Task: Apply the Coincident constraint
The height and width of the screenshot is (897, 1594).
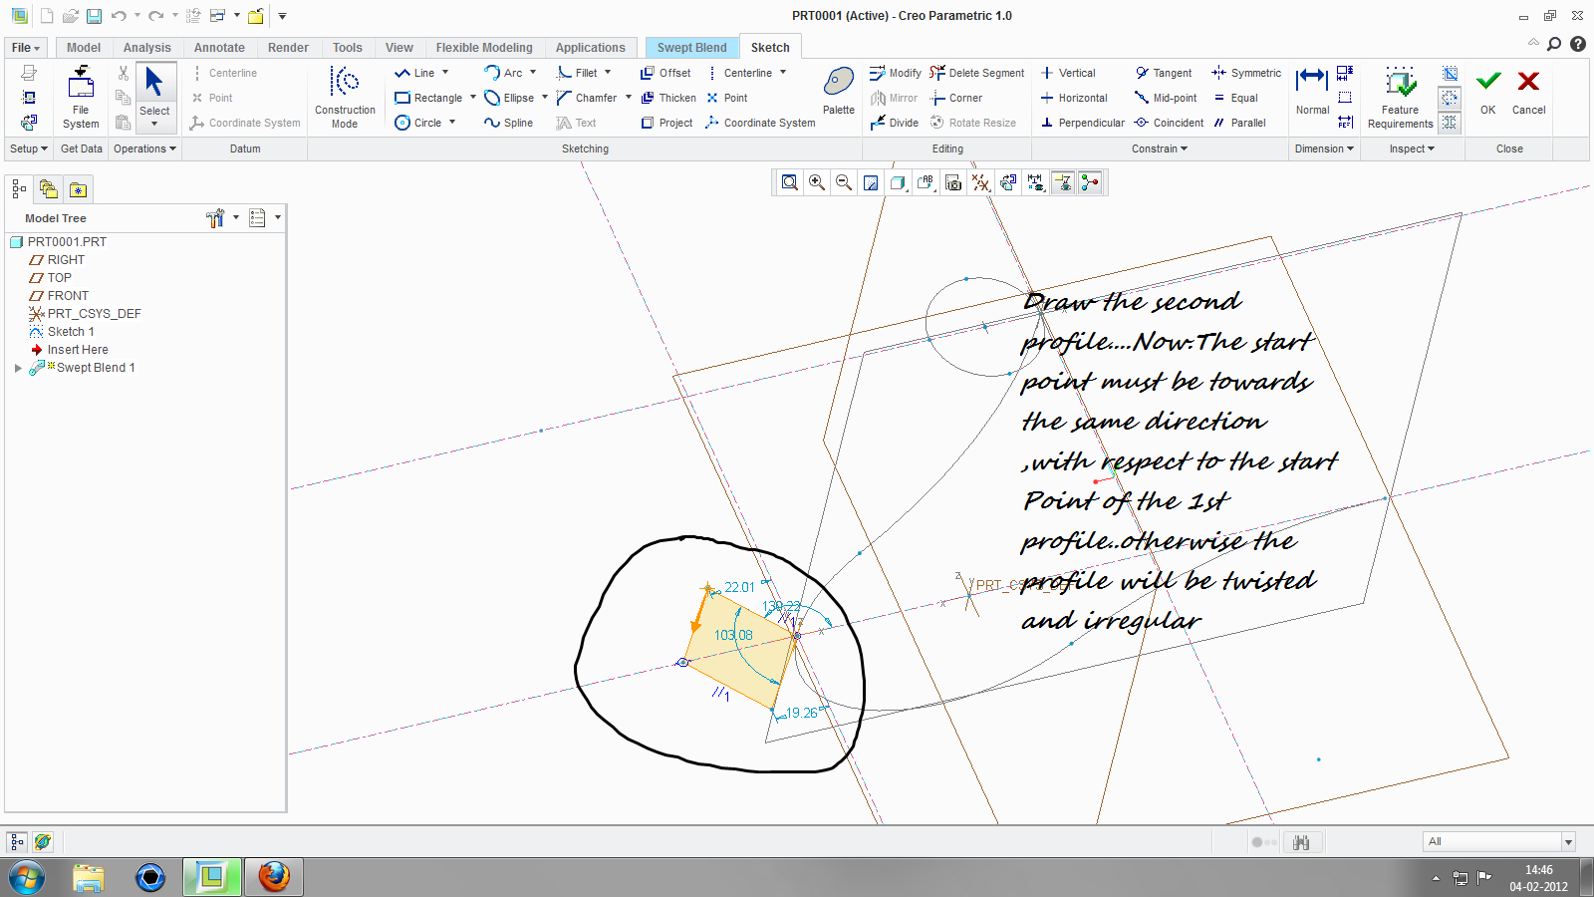Action: (1170, 123)
